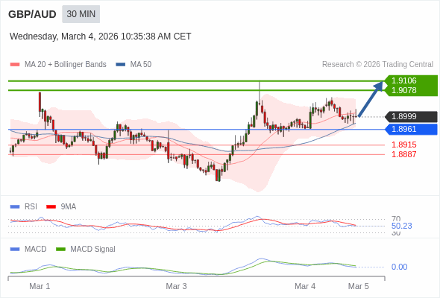This screenshot has height=298, width=440.
Task: Select the GBP/AUD pair title
Action: (32, 14)
